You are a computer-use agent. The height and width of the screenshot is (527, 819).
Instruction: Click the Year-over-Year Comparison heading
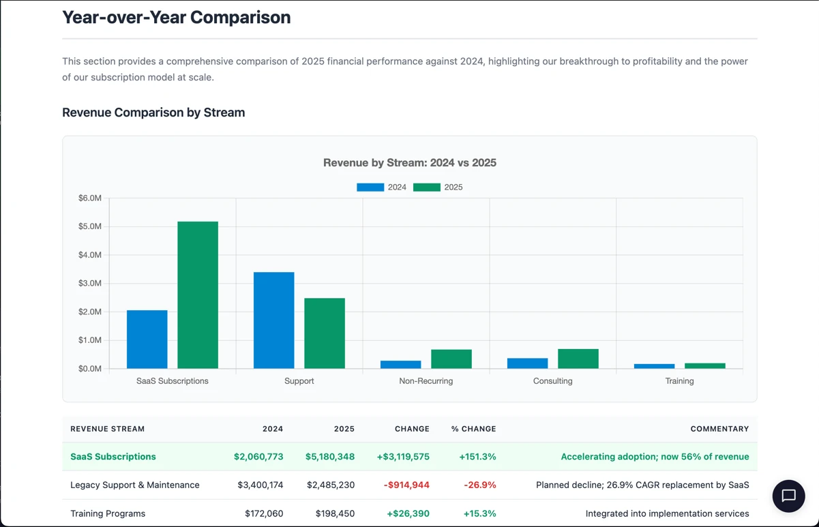point(176,17)
